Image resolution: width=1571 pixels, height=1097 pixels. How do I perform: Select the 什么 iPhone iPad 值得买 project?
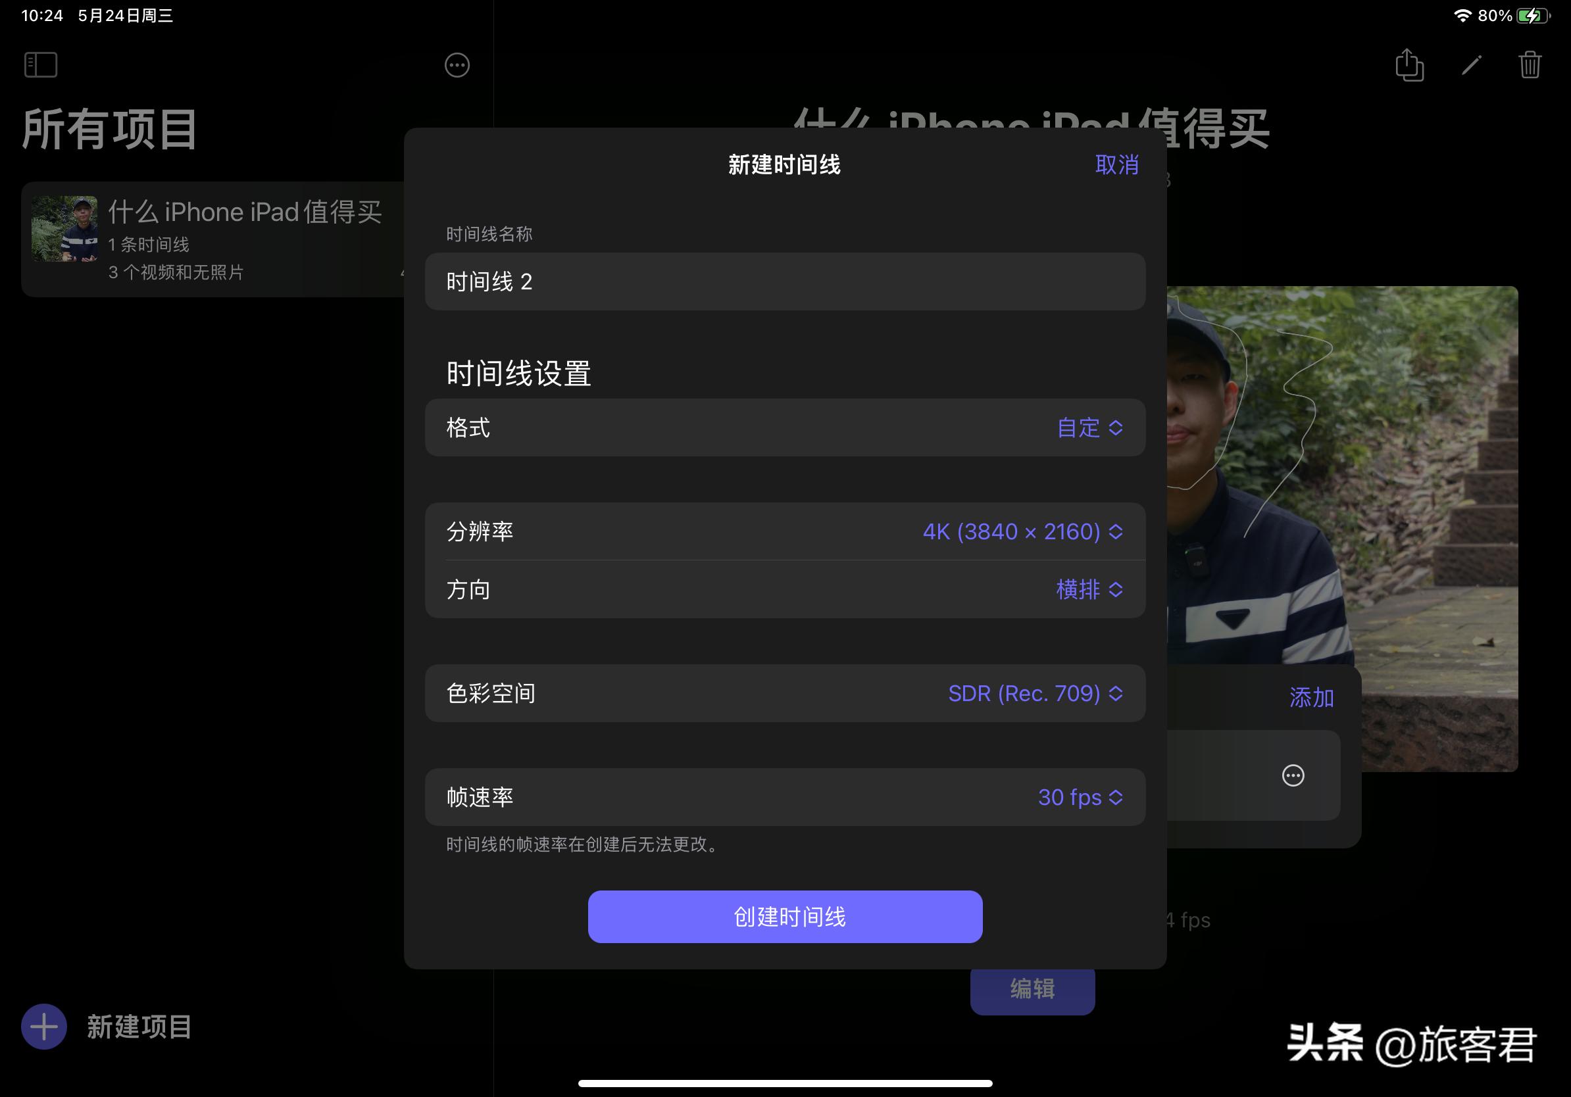coord(226,239)
